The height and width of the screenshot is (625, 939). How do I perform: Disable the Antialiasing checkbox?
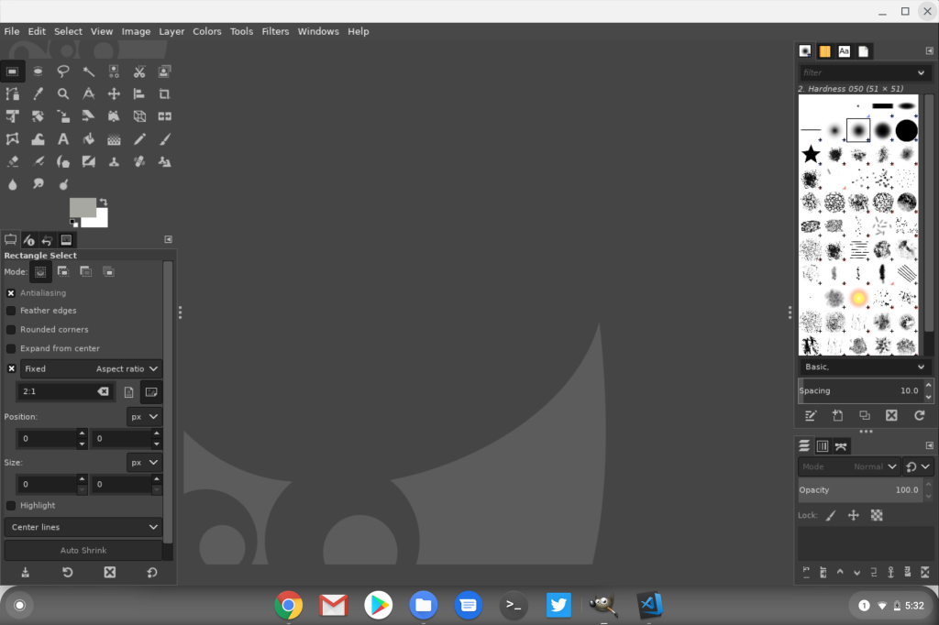coord(10,292)
